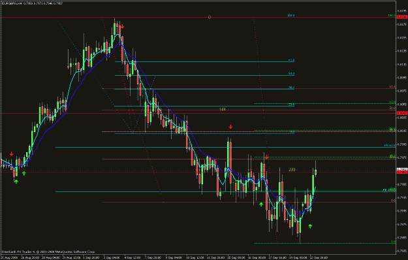The width and height of the screenshot is (408, 260).
Task: Click the 10 Sep 12:00 time axis label
Action: point(195,257)
